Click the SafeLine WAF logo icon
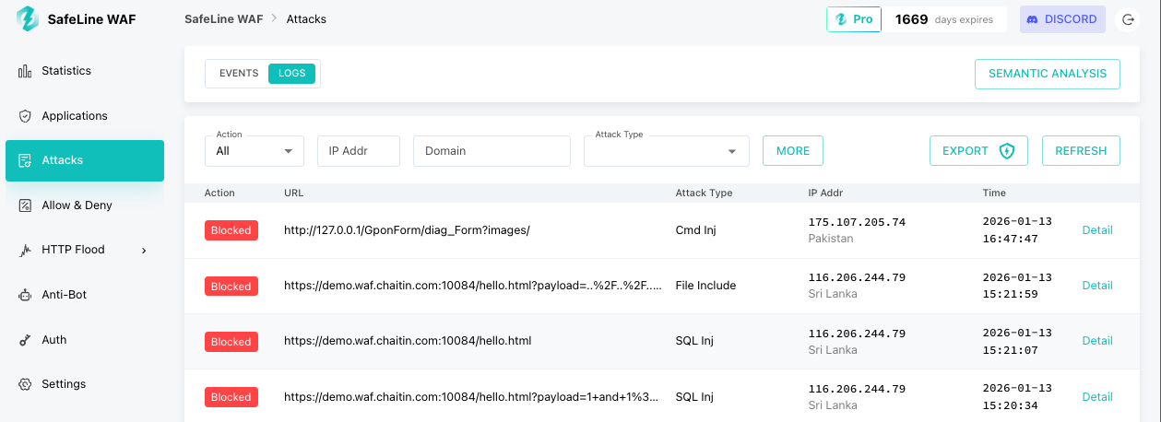This screenshot has height=422, width=1161. coord(27,18)
